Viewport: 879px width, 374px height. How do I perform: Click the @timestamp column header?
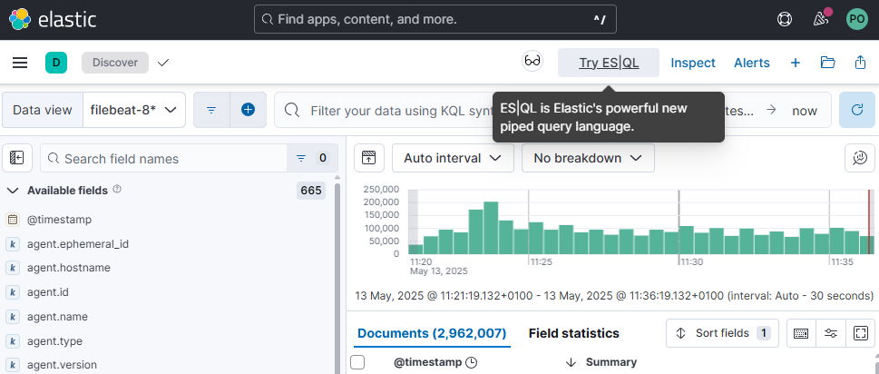(x=428, y=362)
